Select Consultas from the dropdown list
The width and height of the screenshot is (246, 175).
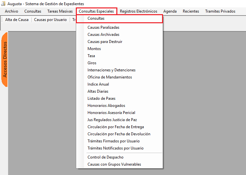96,19
